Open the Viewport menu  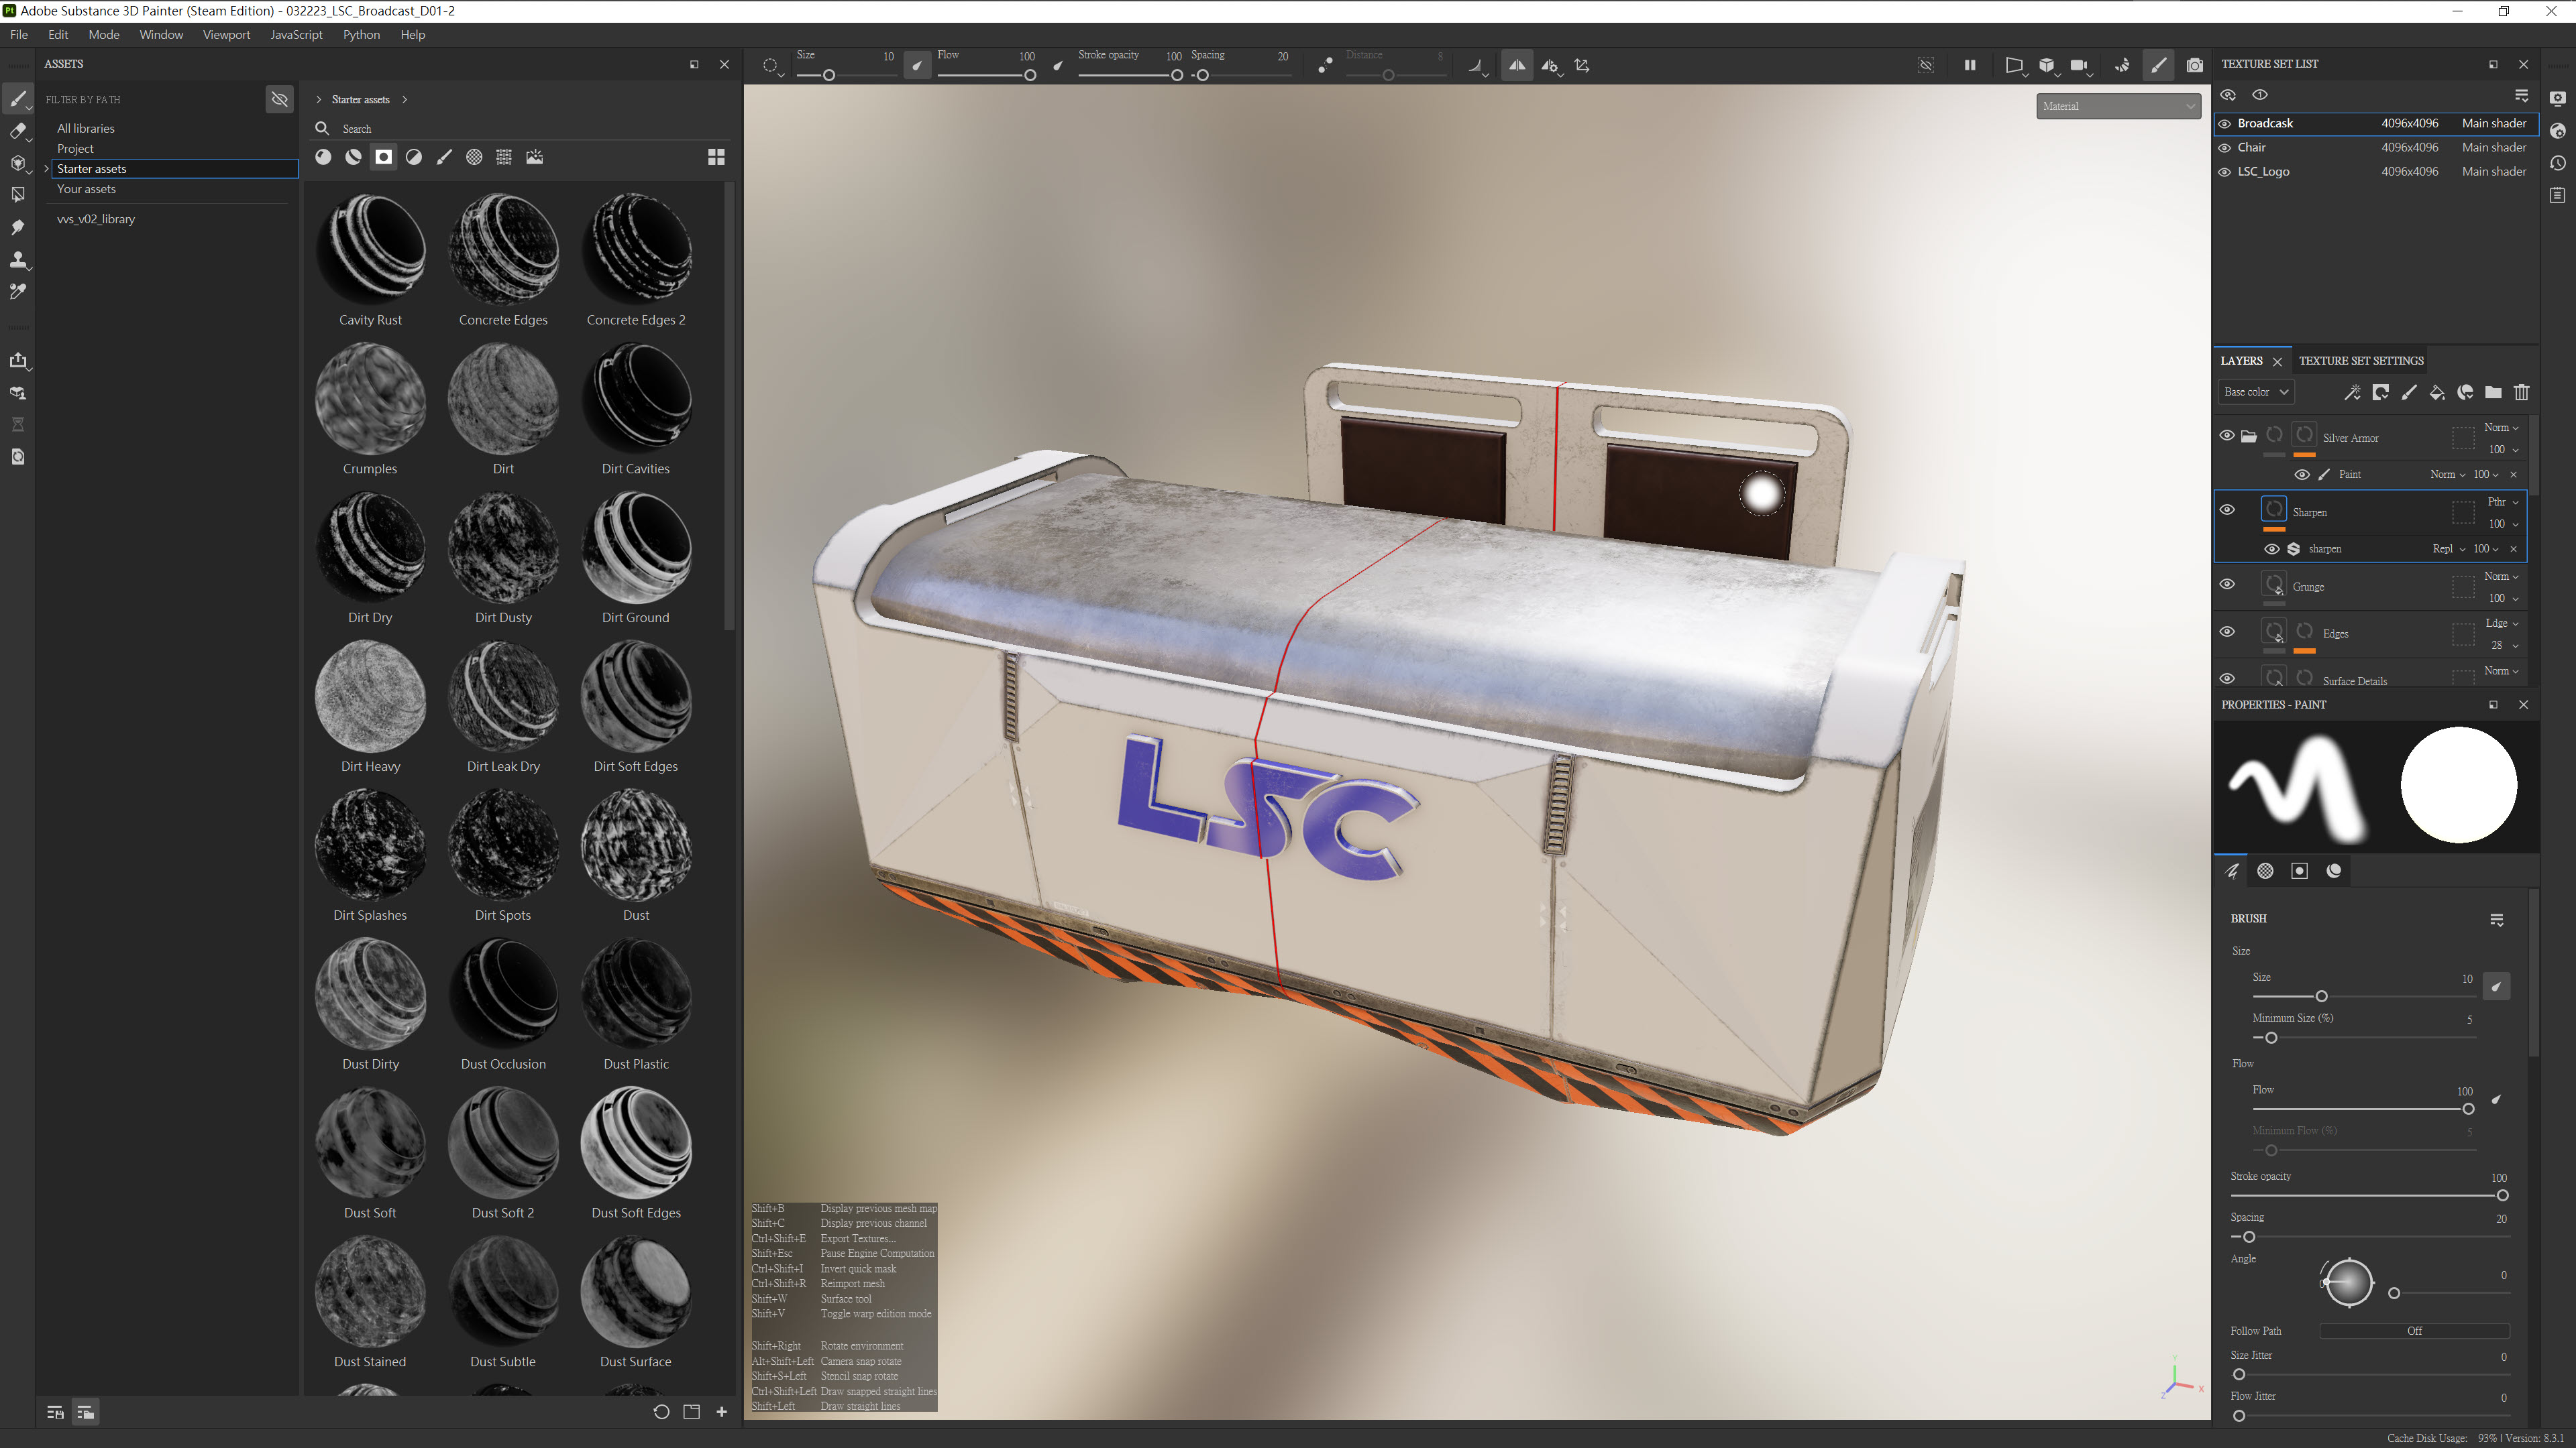point(226,35)
